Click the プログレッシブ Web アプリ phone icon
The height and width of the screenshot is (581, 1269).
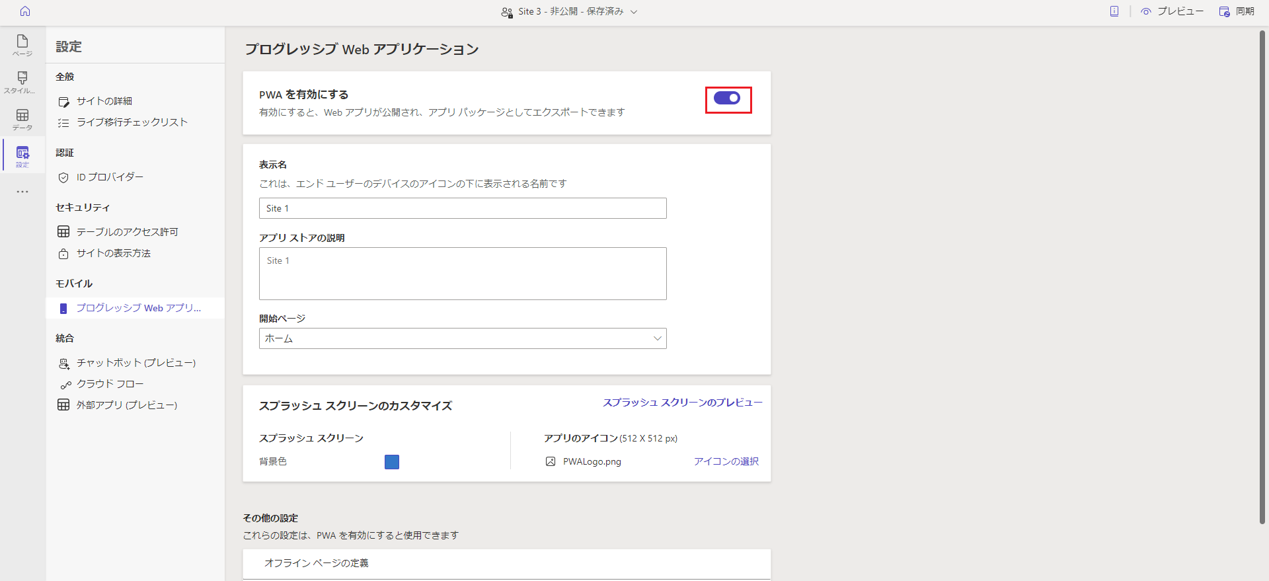click(x=63, y=309)
